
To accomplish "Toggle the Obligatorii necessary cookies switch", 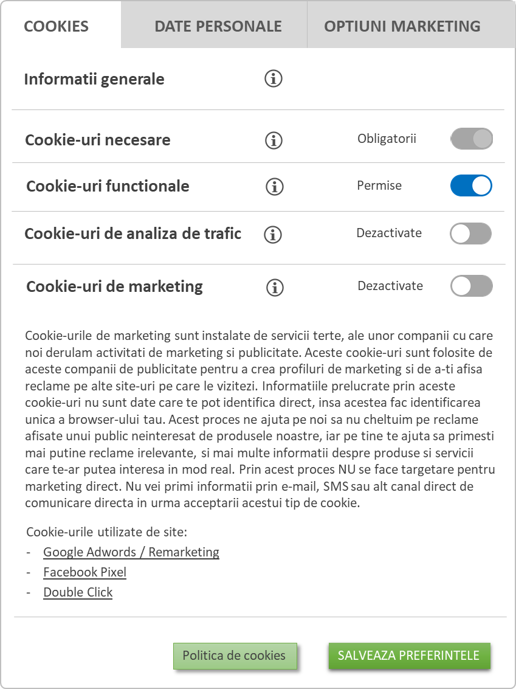I will (x=471, y=139).
